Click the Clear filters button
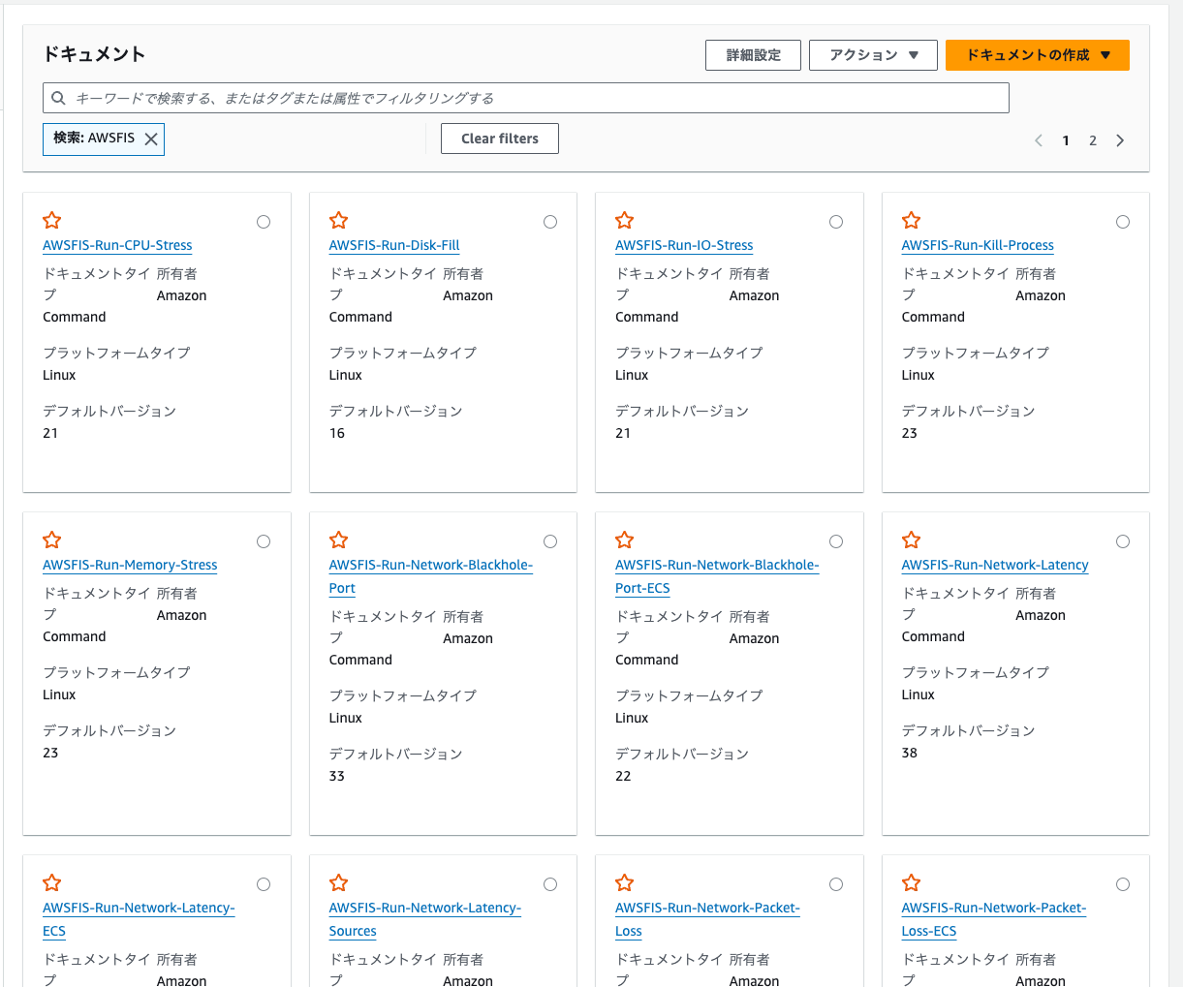This screenshot has height=987, width=1183. pyautogui.click(x=500, y=139)
